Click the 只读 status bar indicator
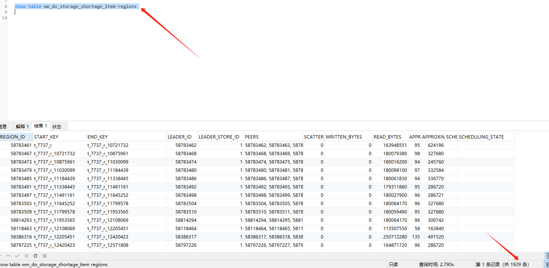Image resolution: width=549 pixels, height=268 pixels. pyautogui.click(x=393, y=264)
